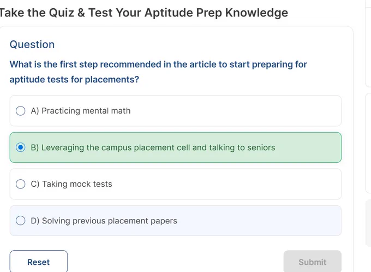Screen dimensions: 371x272
Task: Click the Reset button
Action: [x=39, y=262]
